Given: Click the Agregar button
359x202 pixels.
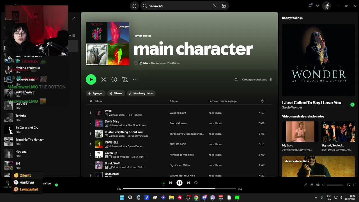Looking at the screenshot, I should pos(95,93).
